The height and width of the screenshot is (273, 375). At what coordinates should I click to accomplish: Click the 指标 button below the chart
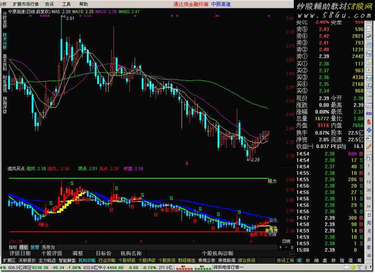point(13,247)
